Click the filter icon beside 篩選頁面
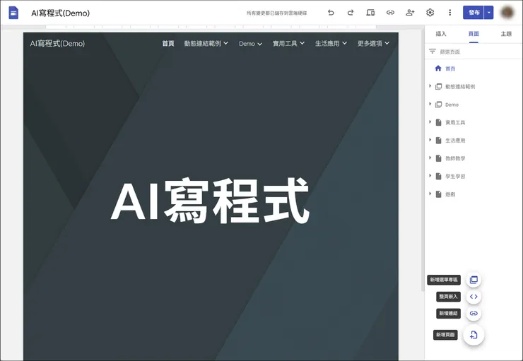The height and width of the screenshot is (361, 523). point(433,52)
